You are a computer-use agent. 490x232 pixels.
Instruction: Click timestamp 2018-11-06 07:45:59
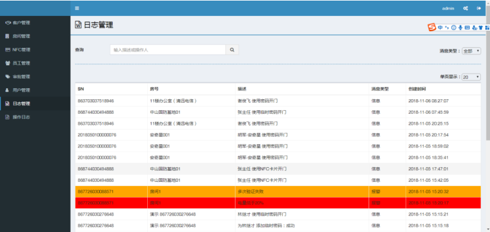pyautogui.click(x=429, y=112)
